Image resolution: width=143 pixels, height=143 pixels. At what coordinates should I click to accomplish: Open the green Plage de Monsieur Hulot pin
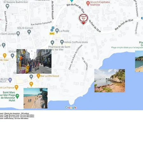click(x=17, y=96)
